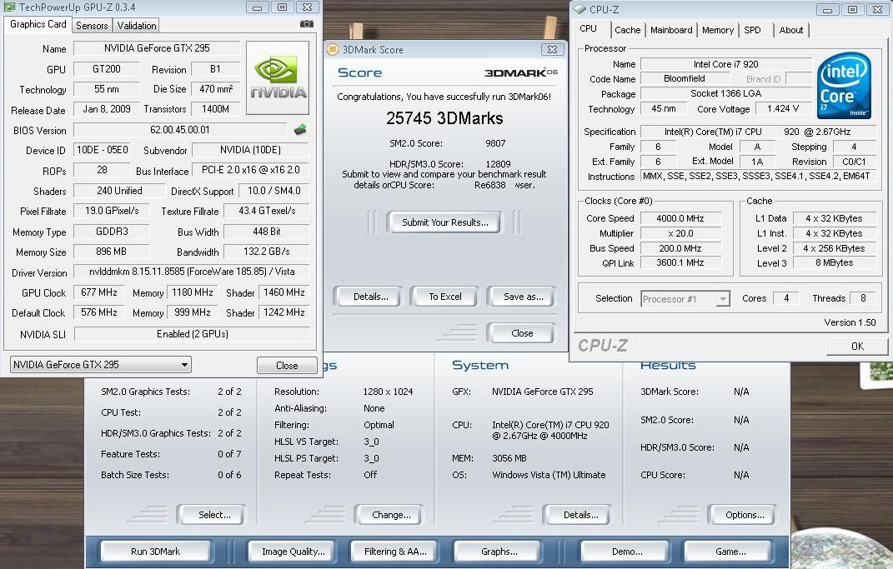Click the 3DMark Score window title icon

point(332,49)
